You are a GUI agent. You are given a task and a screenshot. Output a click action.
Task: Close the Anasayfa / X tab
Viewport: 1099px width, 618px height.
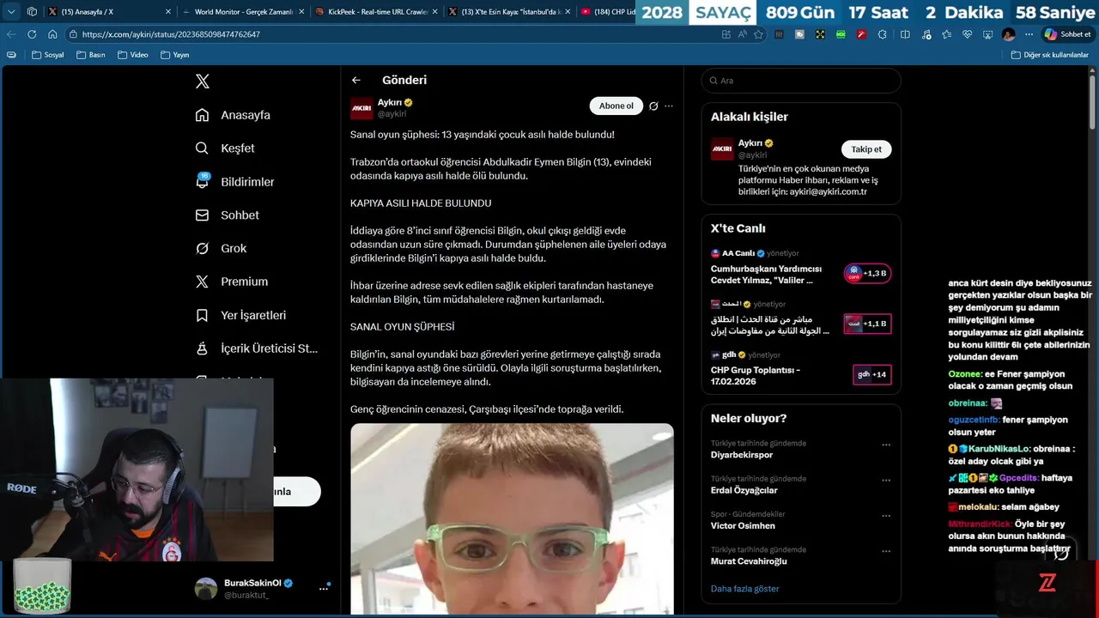click(x=167, y=12)
